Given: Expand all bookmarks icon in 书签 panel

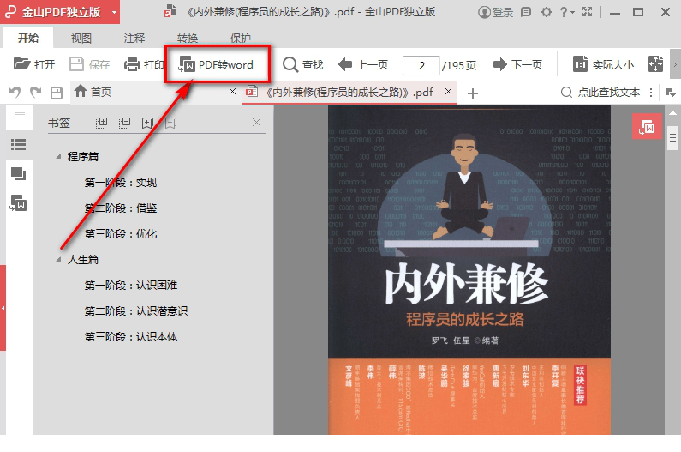Looking at the screenshot, I should (103, 123).
